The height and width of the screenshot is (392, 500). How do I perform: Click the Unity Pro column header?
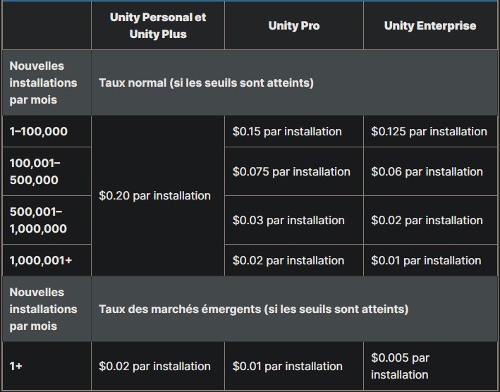293,26
